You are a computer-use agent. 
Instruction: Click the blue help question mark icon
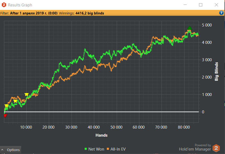click(221, 13)
